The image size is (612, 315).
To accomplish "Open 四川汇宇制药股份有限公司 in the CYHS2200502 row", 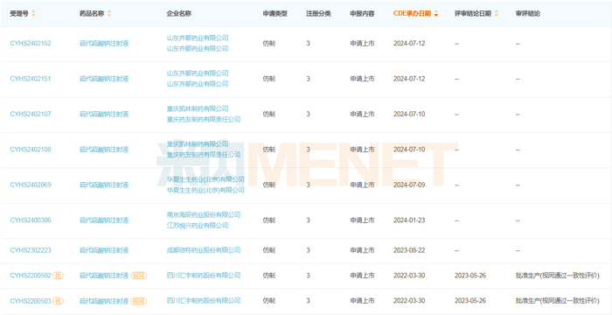I will point(204,276).
